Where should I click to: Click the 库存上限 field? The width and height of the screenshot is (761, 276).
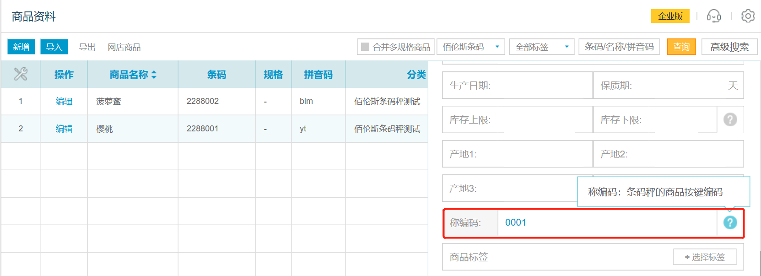point(518,119)
